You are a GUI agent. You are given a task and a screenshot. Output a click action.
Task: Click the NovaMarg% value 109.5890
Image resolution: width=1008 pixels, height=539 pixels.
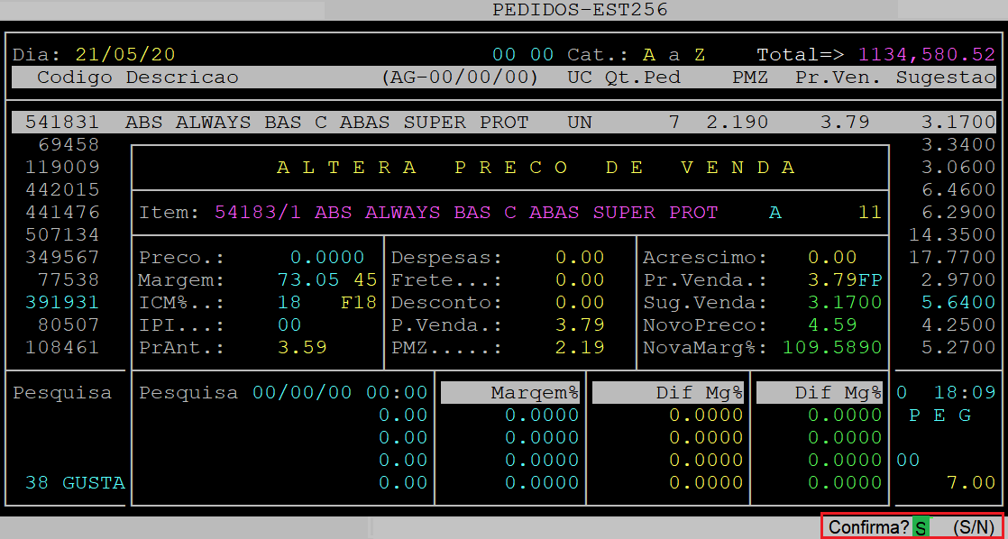click(x=832, y=347)
